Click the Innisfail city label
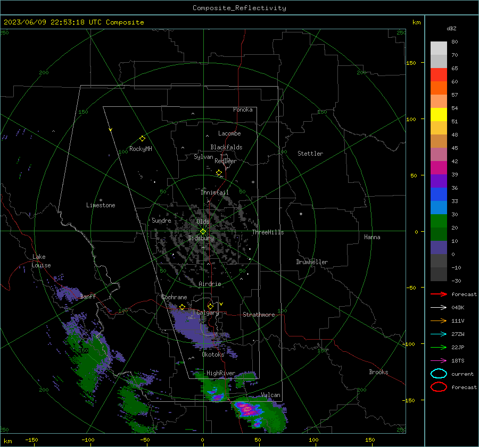479x447 pixels. (214, 192)
